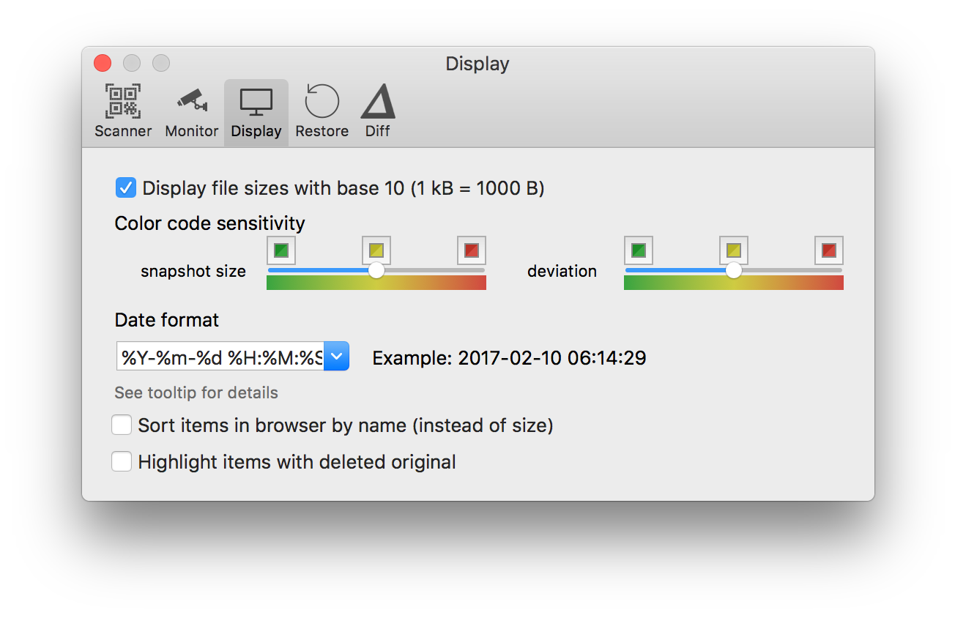
Task: Pick the green swatch for snapshot size
Action: click(x=281, y=250)
